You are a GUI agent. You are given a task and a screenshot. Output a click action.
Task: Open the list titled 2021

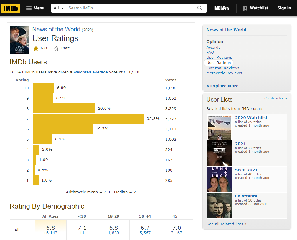(x=240, y=144)
